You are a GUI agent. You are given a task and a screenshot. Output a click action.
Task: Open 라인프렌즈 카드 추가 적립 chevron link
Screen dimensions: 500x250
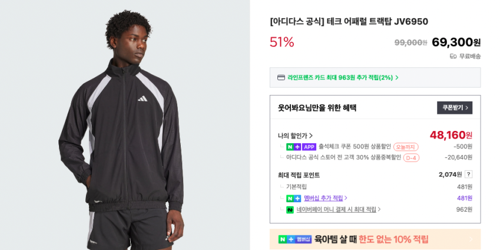[x=397, y=78]
